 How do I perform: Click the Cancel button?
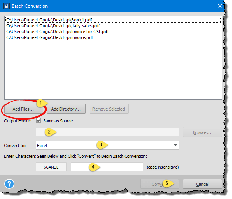[x=202, y=184]
